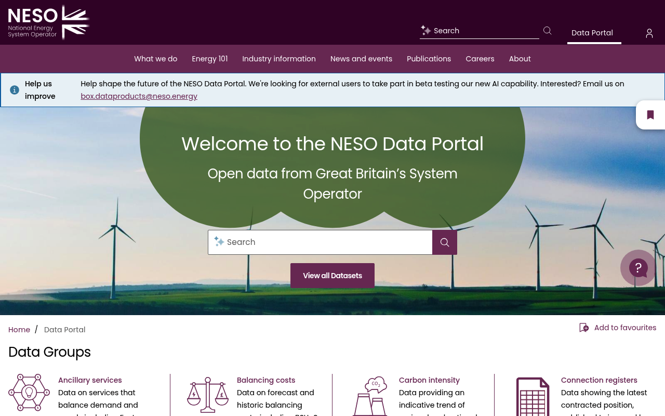Open the Balancing costs data group
Viewport: 665px width, 416px height.
pos(266,380)
